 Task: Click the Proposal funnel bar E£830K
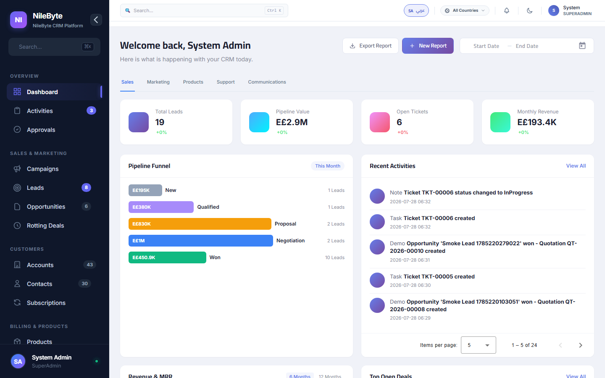point(200,224)
